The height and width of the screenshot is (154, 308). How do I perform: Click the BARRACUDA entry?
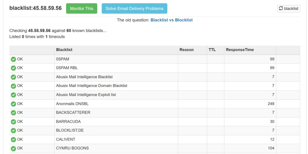[68, 122]
